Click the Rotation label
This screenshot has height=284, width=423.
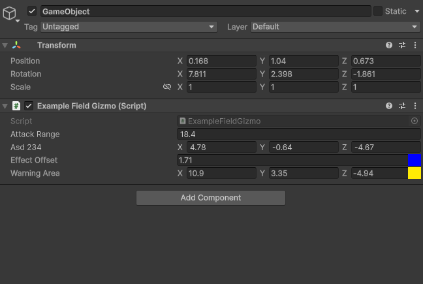26,74
